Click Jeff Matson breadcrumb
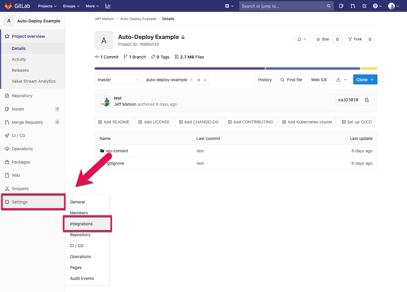 click(104, 19)
